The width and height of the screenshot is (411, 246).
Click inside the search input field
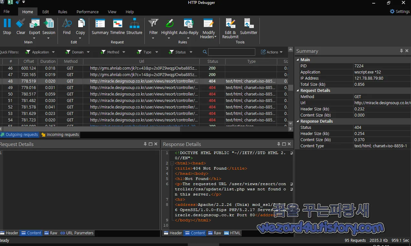pyautogui.click(x=231, y=52)
